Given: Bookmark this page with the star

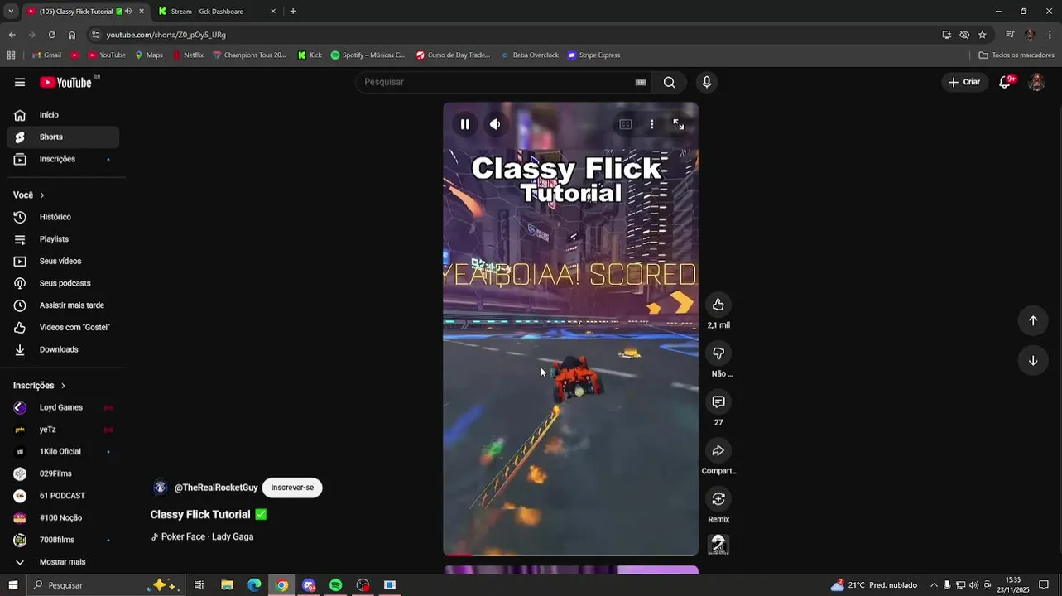Looking at the screenshot, I should (x=983, y=35).
